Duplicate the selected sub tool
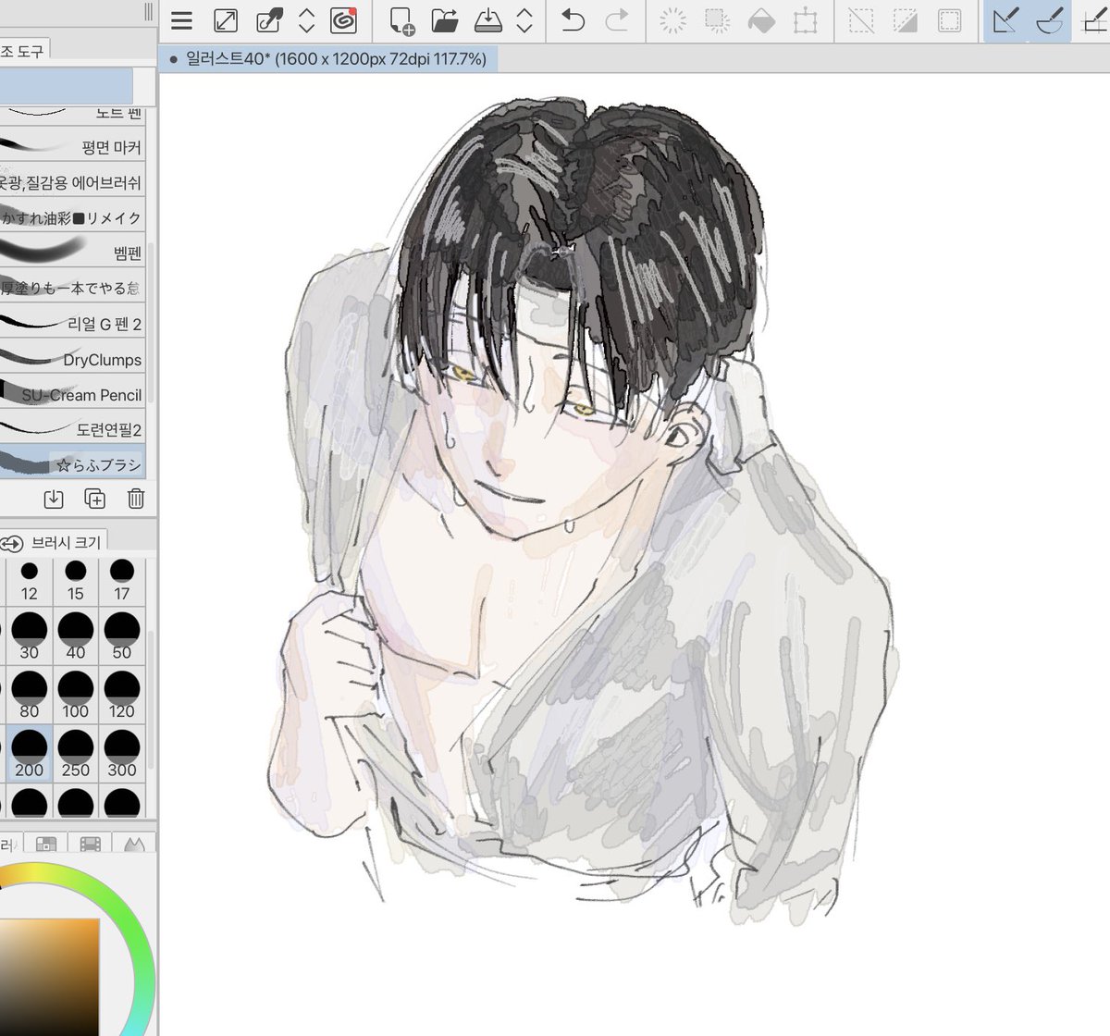Viewport: 1110px width, 1036px height. [x=94, y=499]
